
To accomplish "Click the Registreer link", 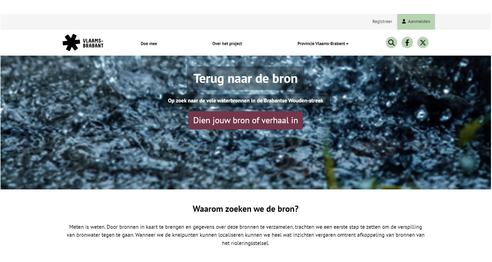I will 382,21.
